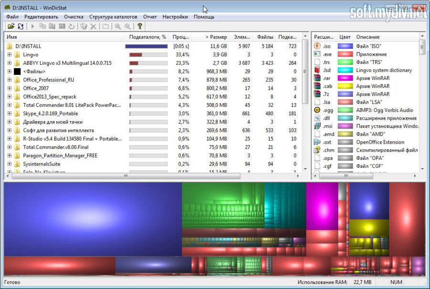
Task: Click the green .trs color swatch
Action: point(345,62)
